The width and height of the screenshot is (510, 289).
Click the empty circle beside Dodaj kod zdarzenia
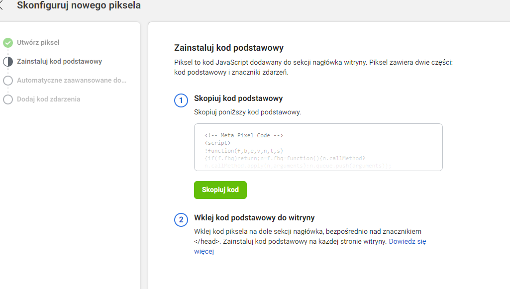tap(8, 99)
